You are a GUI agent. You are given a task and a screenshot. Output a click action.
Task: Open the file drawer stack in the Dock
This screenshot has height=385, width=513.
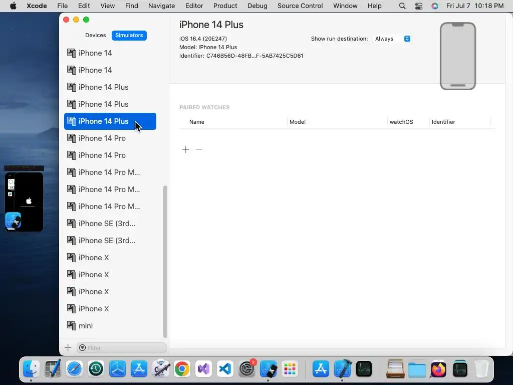pyautogui.click(x=395, y=369)
